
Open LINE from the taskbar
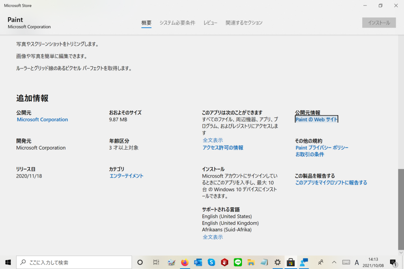pyautogui.click(x=238, y=262)
